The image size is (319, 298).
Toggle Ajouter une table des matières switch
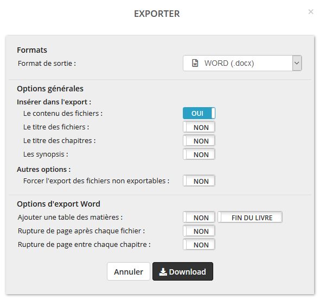(x=199, y=218)
